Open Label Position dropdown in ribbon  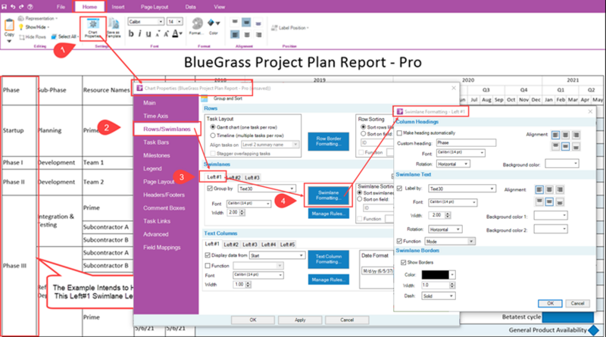tap(290, 28)
